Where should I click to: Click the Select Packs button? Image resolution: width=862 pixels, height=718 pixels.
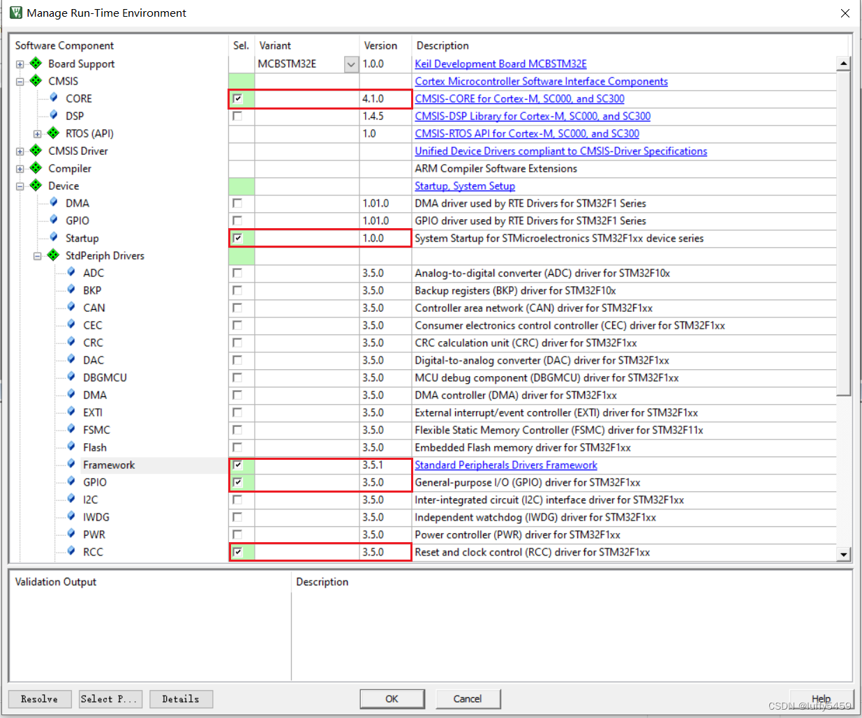[x=111, y=698]
